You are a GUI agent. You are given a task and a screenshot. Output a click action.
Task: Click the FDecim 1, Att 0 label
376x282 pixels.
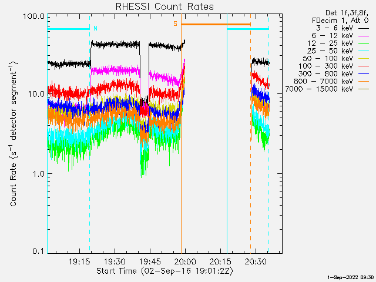point(340,21)
